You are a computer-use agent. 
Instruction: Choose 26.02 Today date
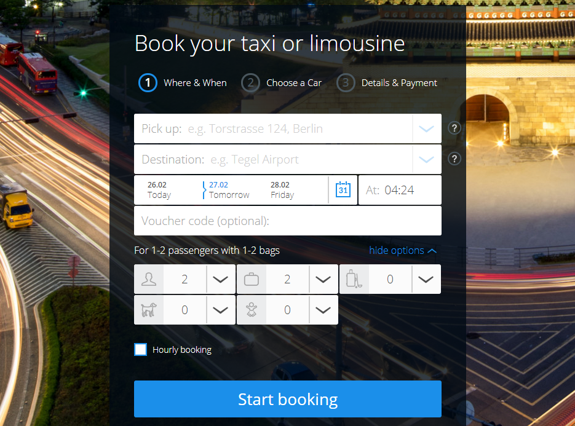click(x=159, y=190)
